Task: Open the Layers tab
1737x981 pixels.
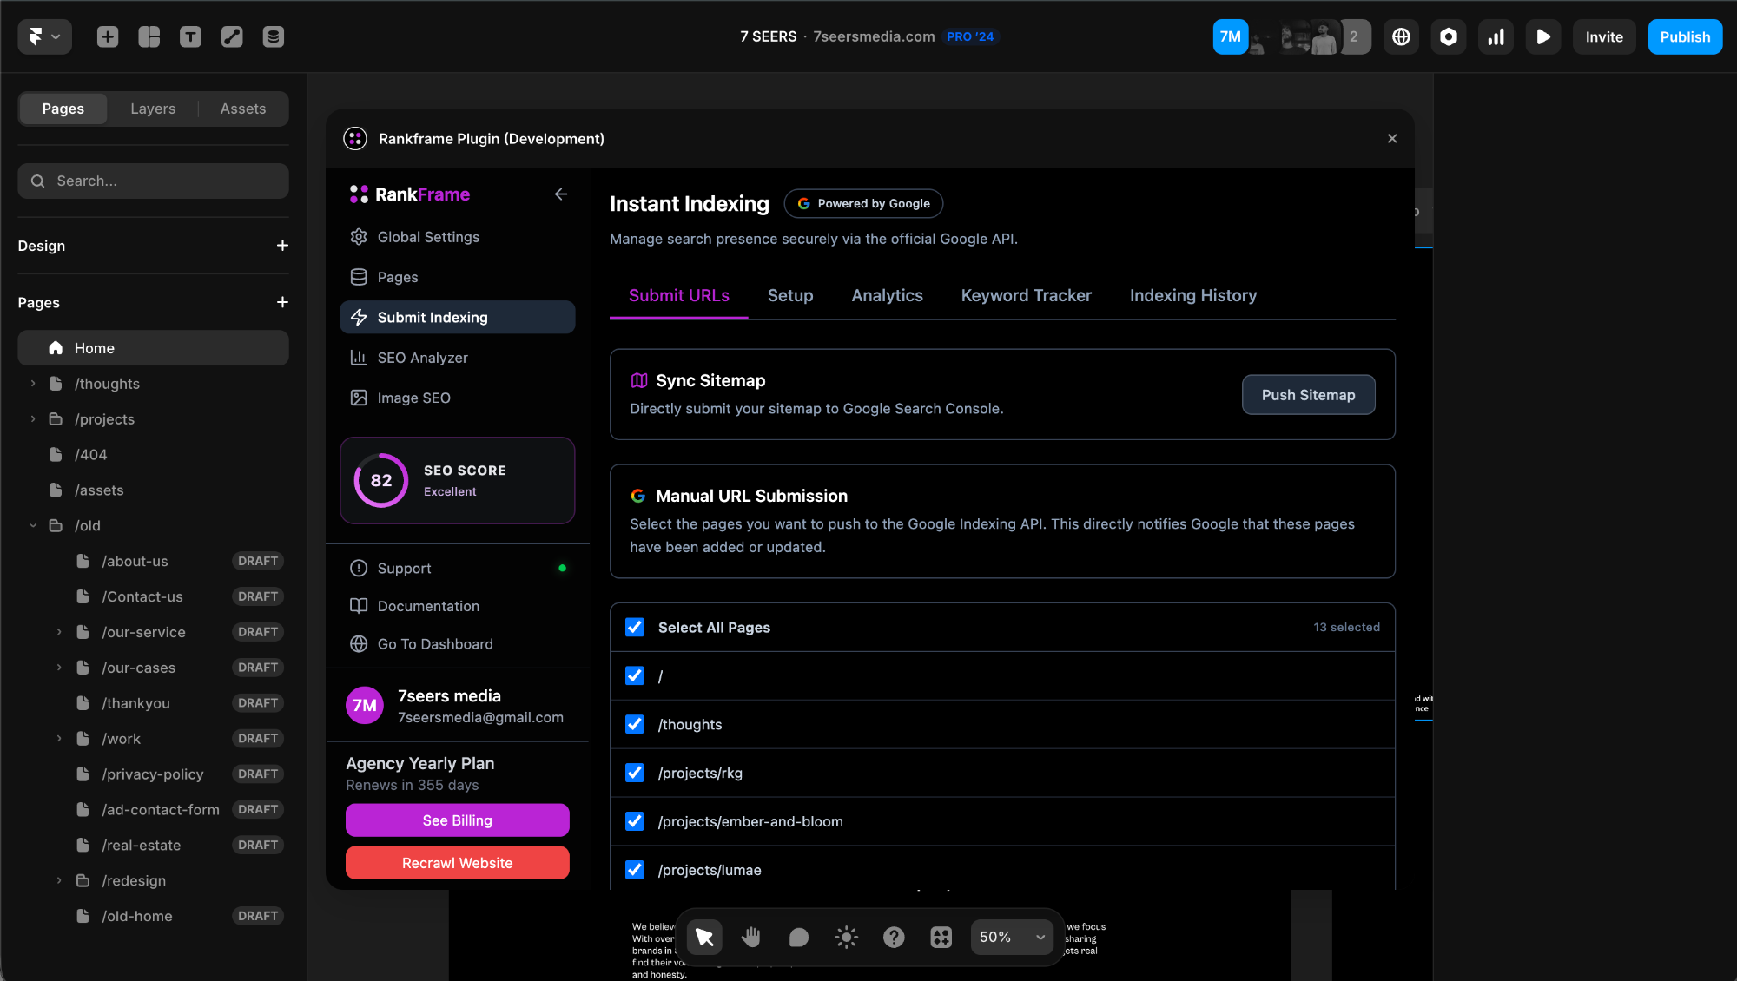Action: (x=153, y=109)
